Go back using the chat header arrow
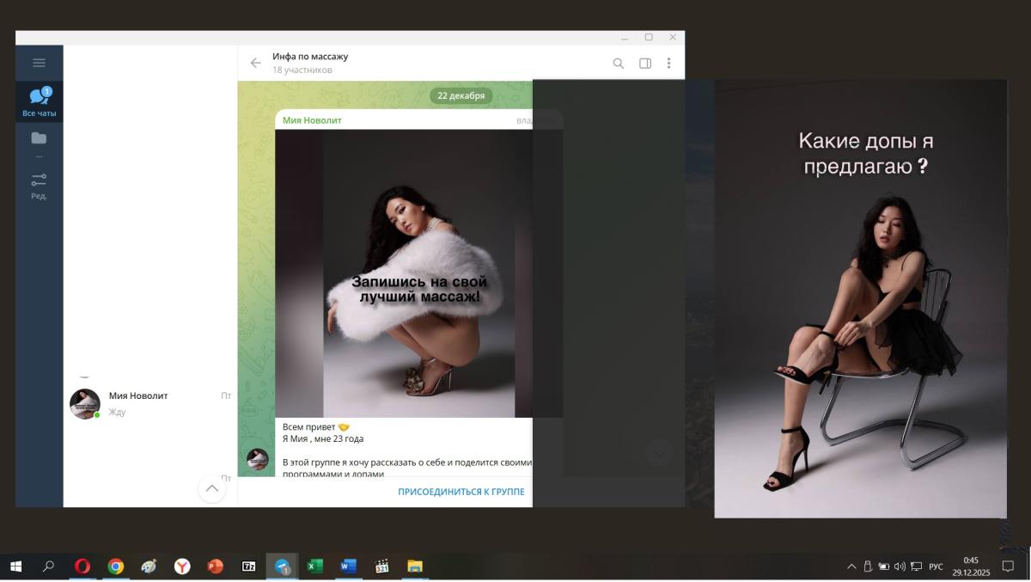 coord(255,63)
